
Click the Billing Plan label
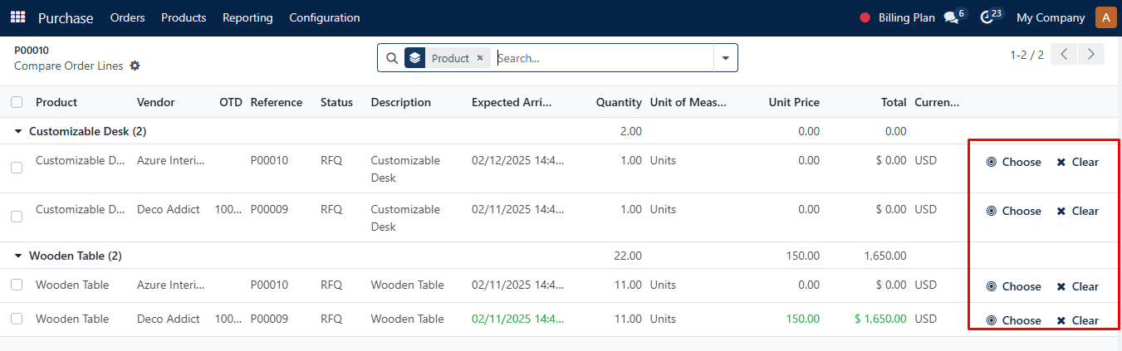907,17
